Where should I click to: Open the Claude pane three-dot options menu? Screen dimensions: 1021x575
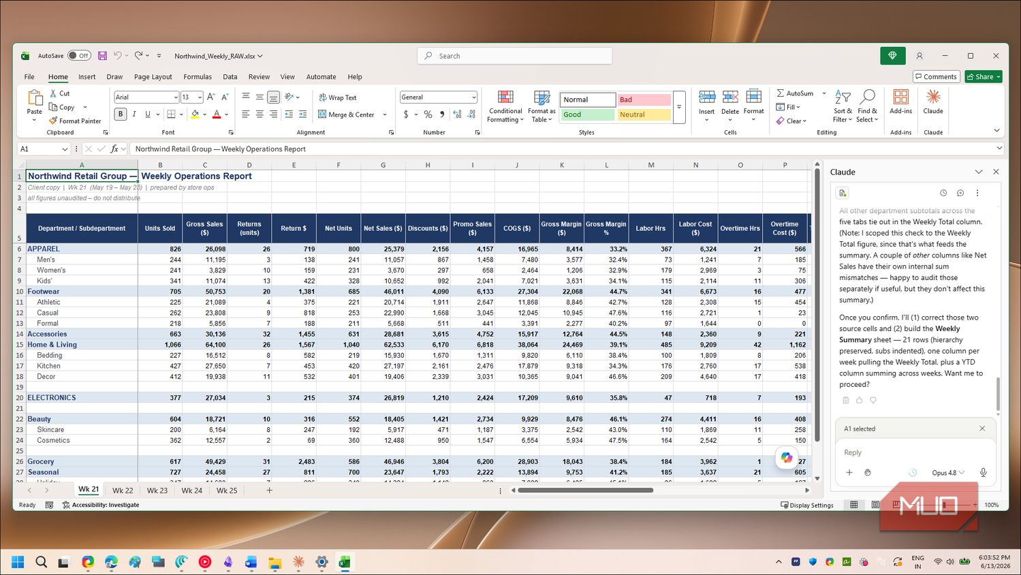pos(977,193)
